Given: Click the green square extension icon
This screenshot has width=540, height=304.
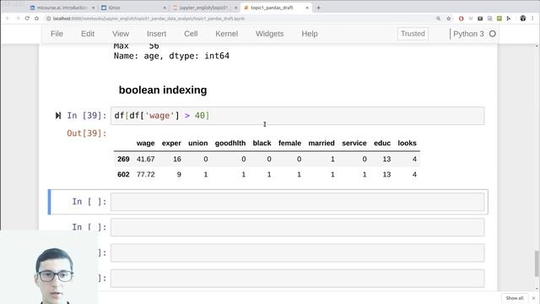Looking at the screenshot, I should [499, 19].
